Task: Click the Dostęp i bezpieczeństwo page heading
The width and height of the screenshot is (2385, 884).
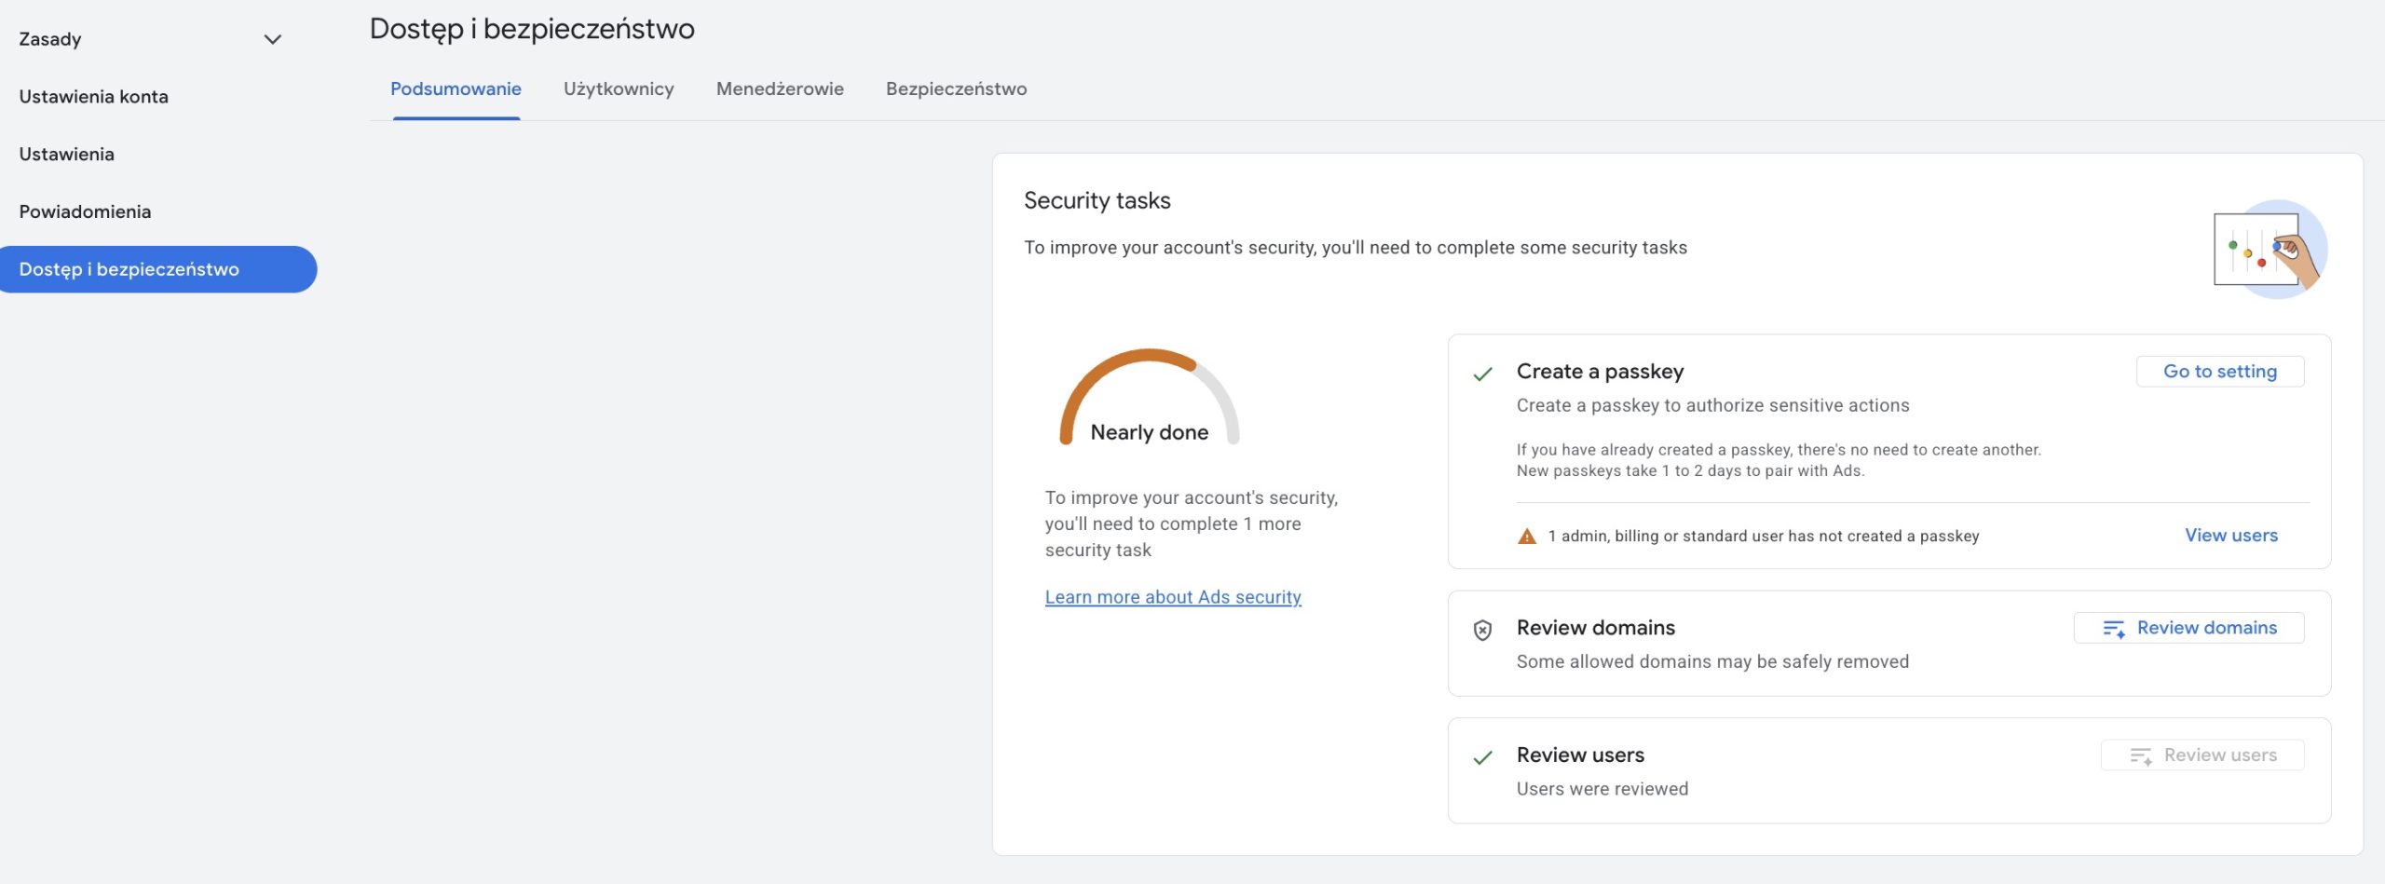Action: [x=532, y=30]
